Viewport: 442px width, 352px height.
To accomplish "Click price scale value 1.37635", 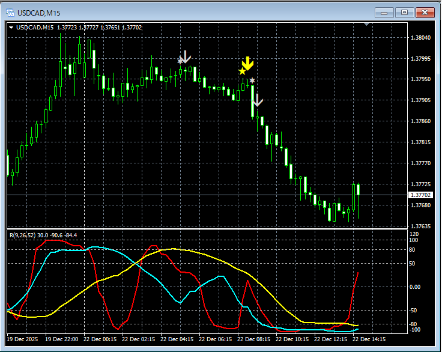I will pos(420,226).
